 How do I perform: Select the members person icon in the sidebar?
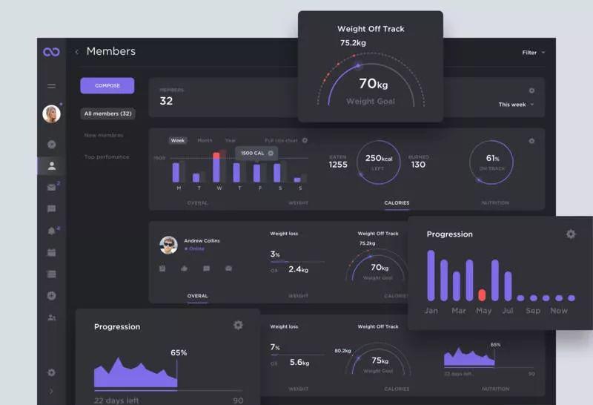[x=51, y=166]
